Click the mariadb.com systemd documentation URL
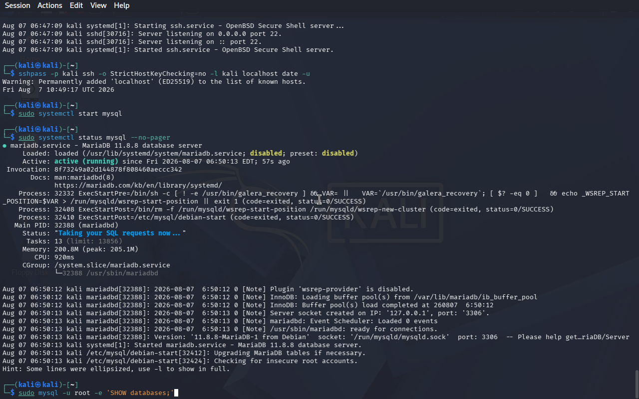The image size is (639, 399). (138, 186)
